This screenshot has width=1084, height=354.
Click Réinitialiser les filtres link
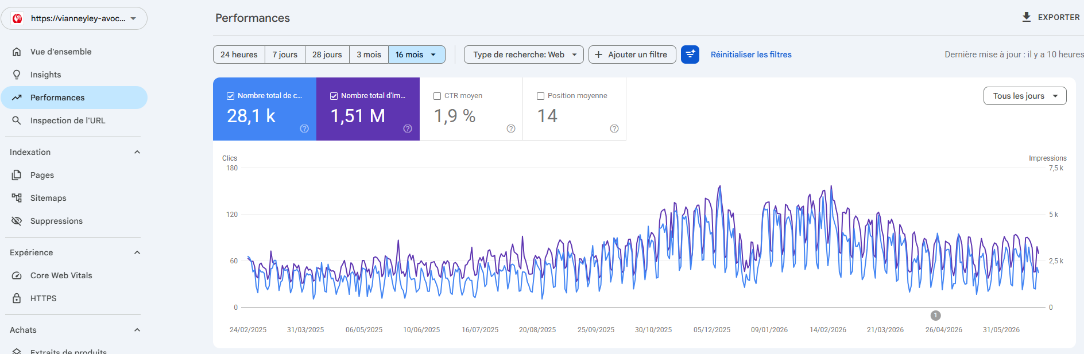click(751, 55)
